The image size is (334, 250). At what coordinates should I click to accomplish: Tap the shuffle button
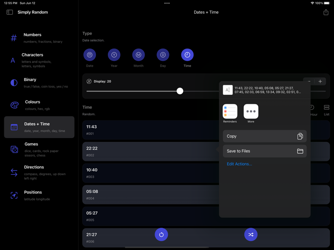click(250, 234)
